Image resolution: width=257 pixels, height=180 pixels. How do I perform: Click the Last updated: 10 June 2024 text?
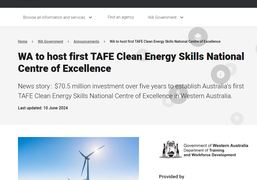click(x=43, y=108)
